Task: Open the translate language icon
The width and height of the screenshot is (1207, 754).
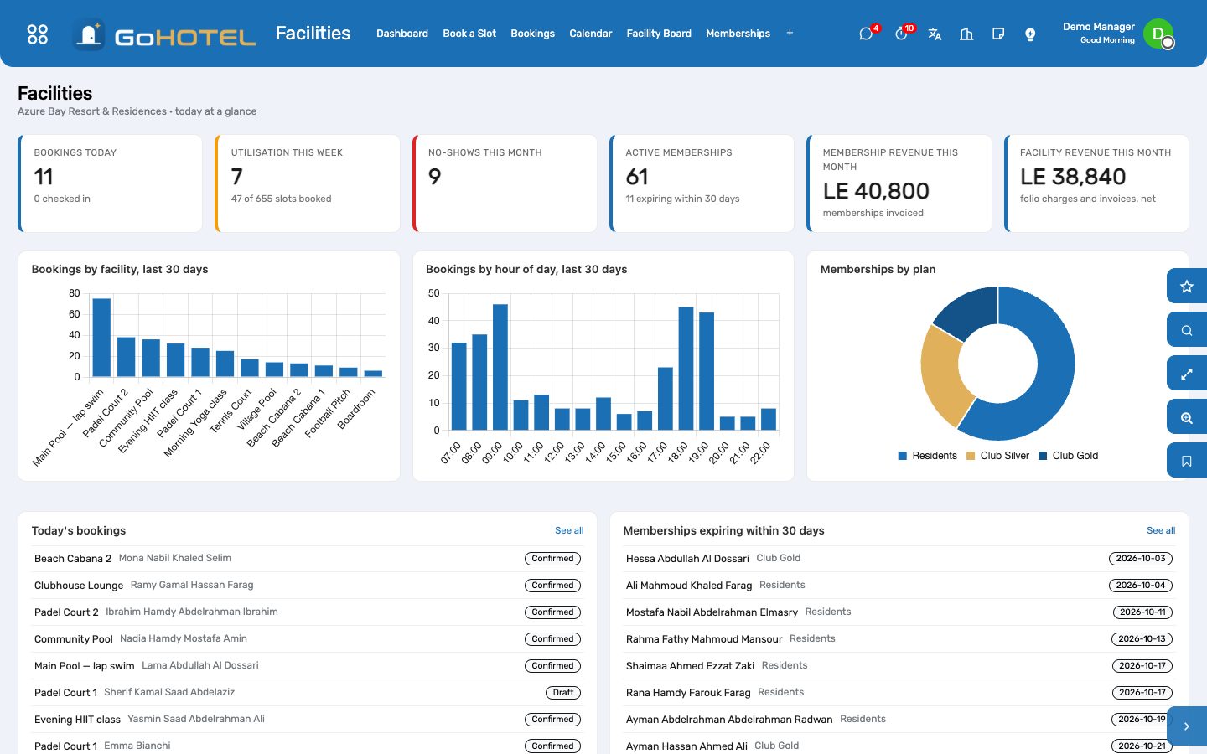Action: click(935, 34)
